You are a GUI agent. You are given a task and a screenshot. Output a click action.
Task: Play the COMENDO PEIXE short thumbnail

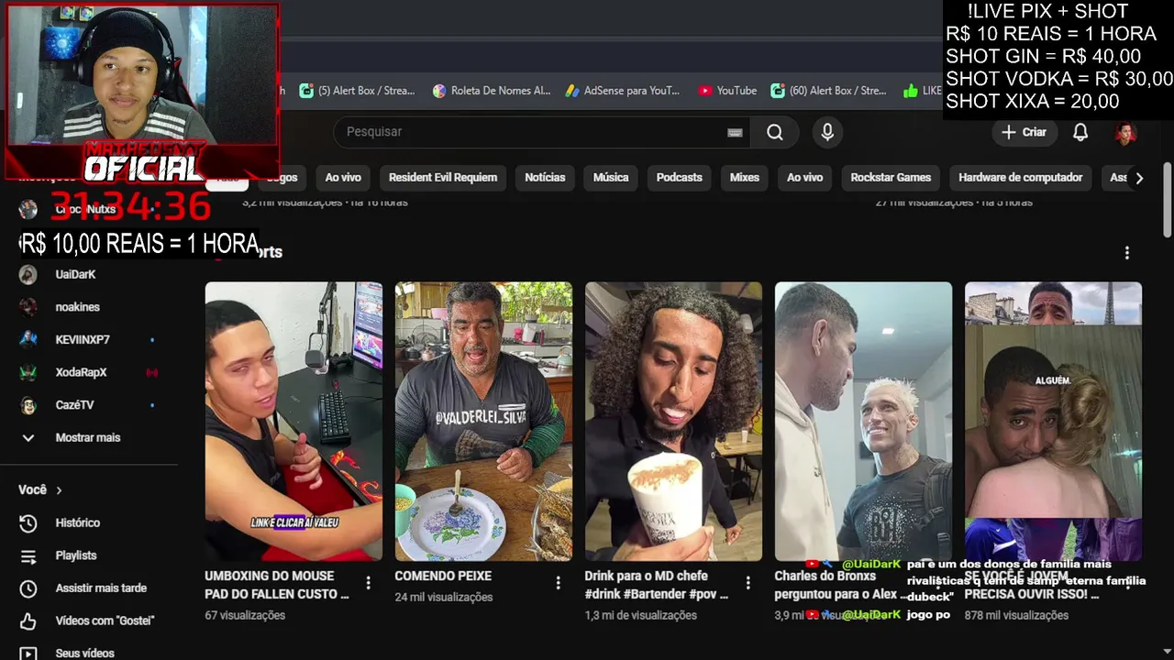[483, 421]
